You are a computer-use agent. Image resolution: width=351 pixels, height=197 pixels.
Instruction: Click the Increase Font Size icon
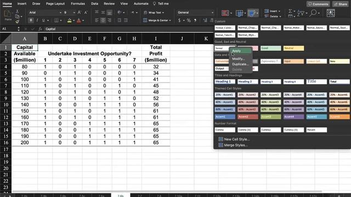click(x=79, y=13)
